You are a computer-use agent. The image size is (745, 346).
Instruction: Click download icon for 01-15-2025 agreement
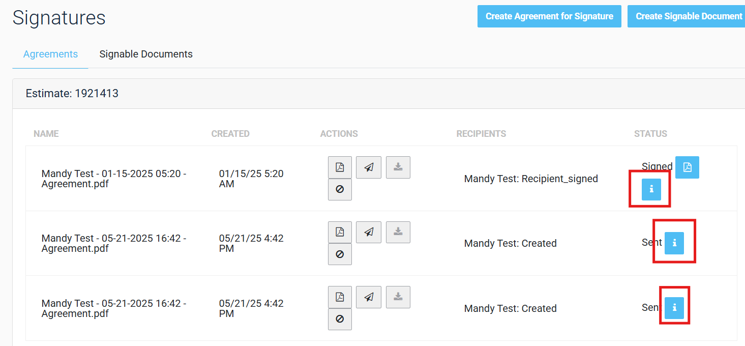[398, 167]
